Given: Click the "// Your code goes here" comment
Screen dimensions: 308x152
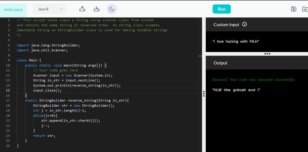Looking at the screenshot, I should tap(55, 70).
